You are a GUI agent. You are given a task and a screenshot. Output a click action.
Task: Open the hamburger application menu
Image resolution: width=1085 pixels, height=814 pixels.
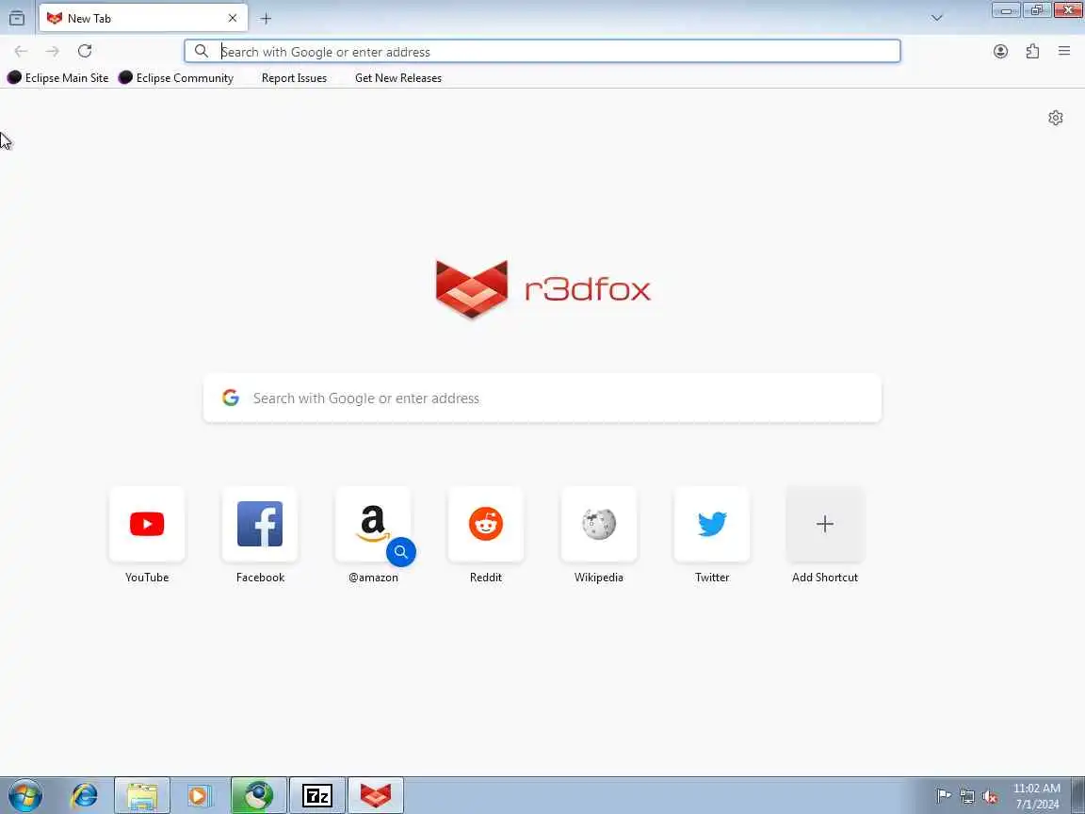click(1064, 51)
